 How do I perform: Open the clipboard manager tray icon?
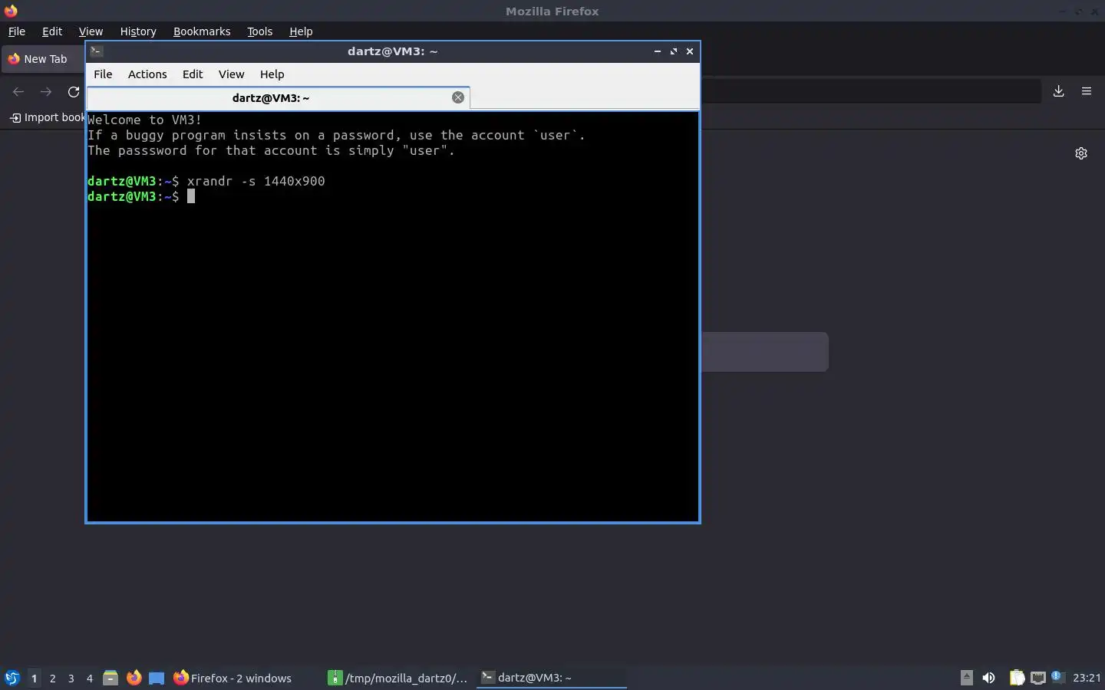pos(1017,678)
